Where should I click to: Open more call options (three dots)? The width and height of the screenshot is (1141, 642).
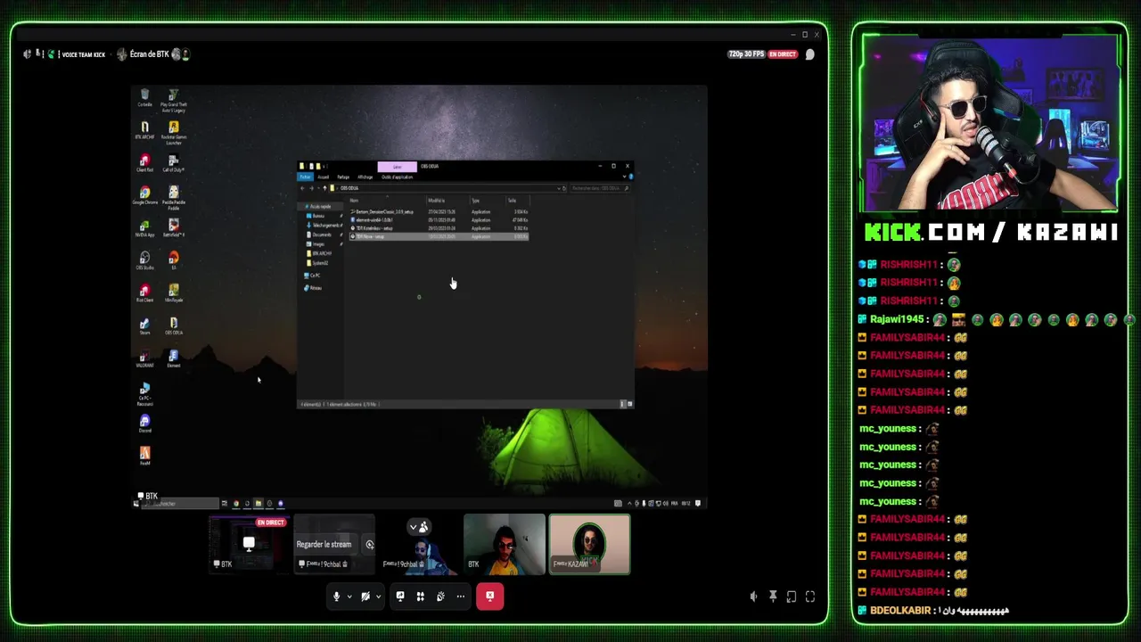point(461,597)
